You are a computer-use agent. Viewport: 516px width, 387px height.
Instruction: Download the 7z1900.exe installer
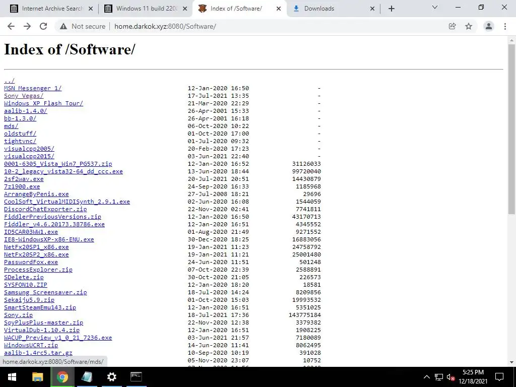(x=22, y=186)
